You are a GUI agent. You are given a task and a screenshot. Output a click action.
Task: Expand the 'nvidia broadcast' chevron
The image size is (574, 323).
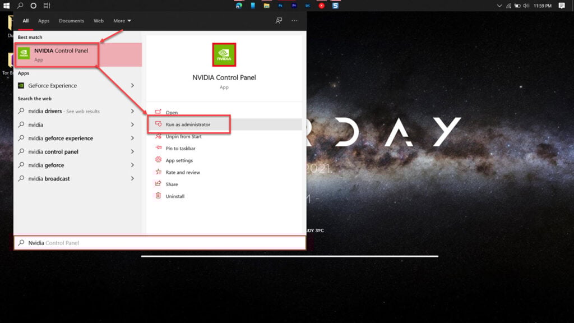tap(132, 179)
